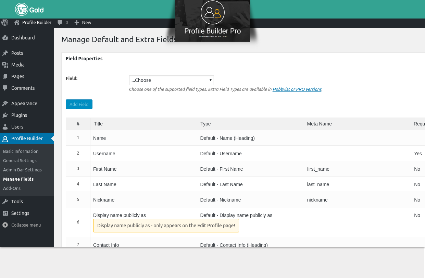
Task: Go to Admin Bar Settings submenu
Action: coord(22,170)
